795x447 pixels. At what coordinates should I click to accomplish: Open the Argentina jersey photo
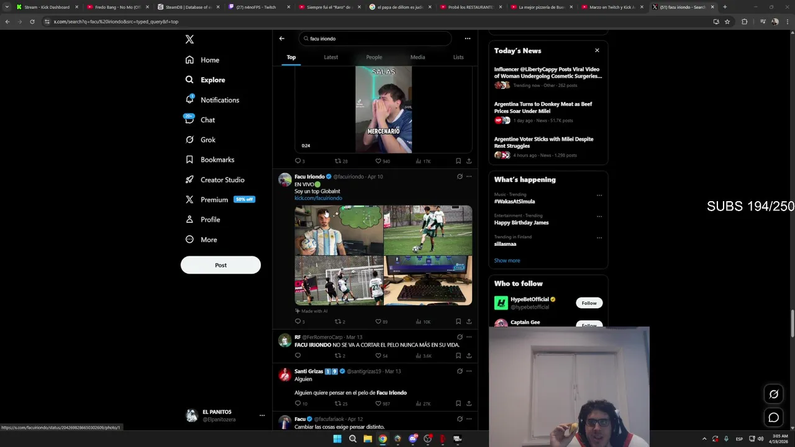click(338, 230)
